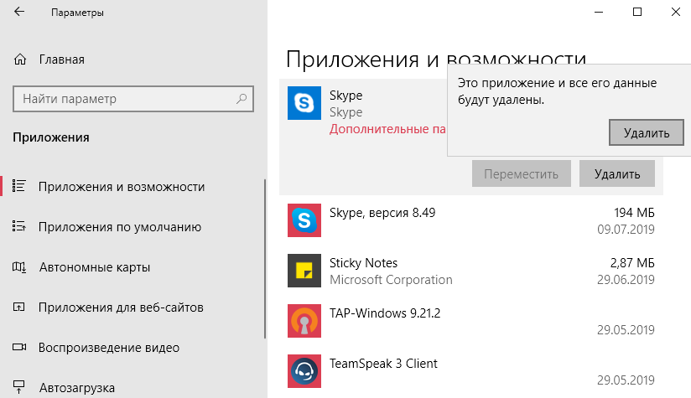Open the Главная home page

pyautogui.click(x=61, y=59)
